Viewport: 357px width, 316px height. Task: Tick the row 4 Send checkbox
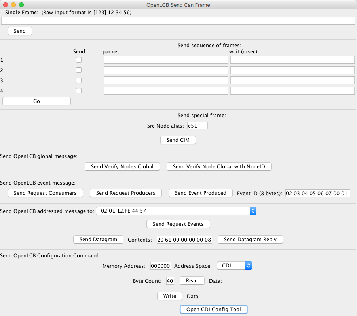click(79, 91)
